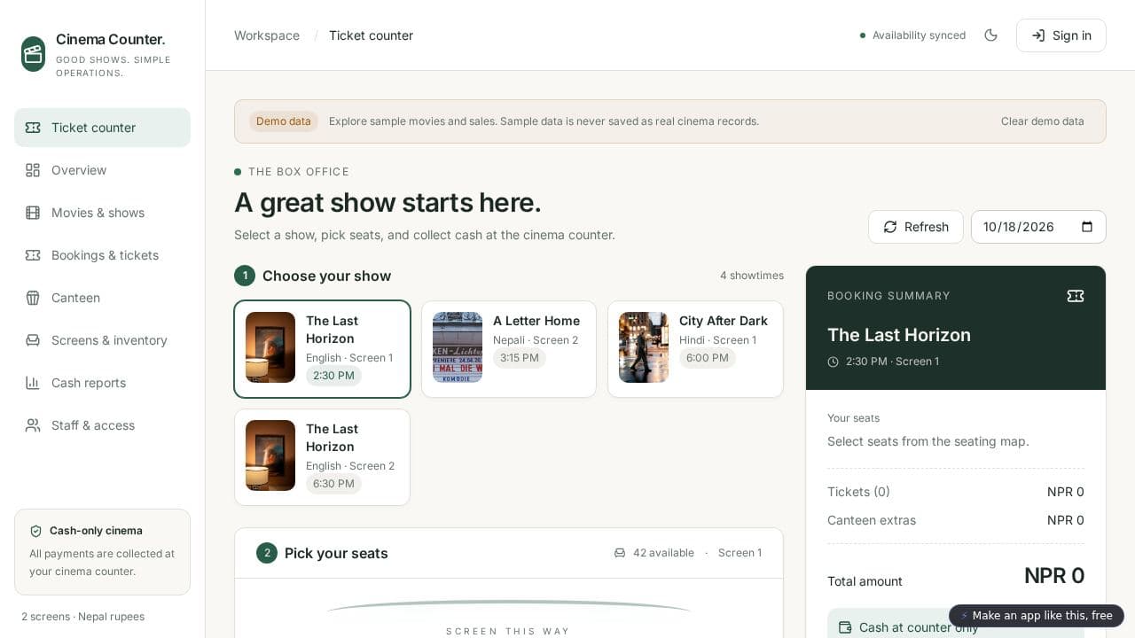This screenshot has height=638, width=1135.
Task: Click the Cinema Counter clapperboard logo
Action: [x=33, y=54]
